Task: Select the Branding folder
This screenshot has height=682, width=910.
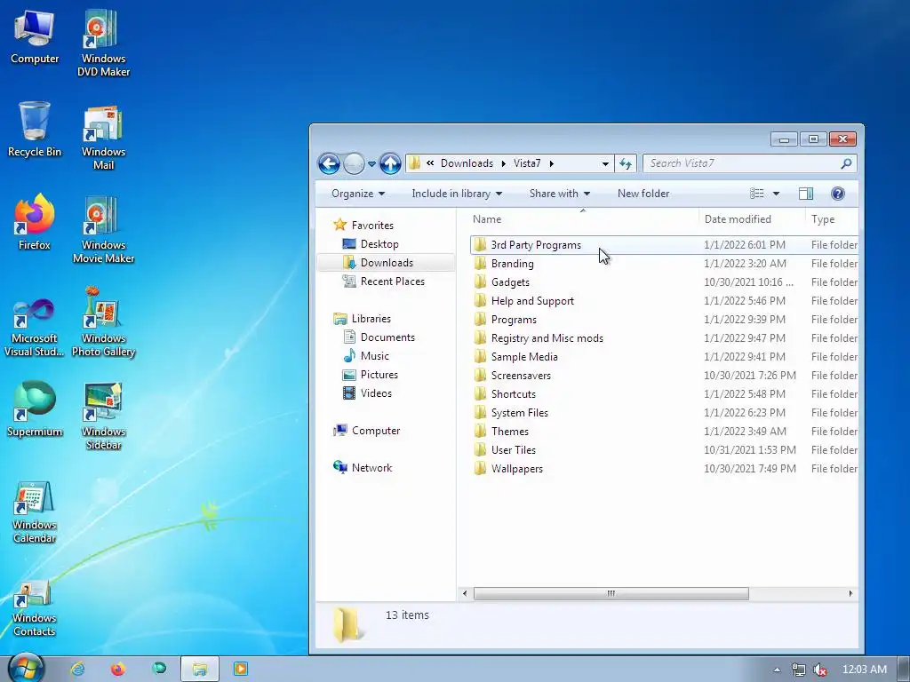Action: (664, 264)
